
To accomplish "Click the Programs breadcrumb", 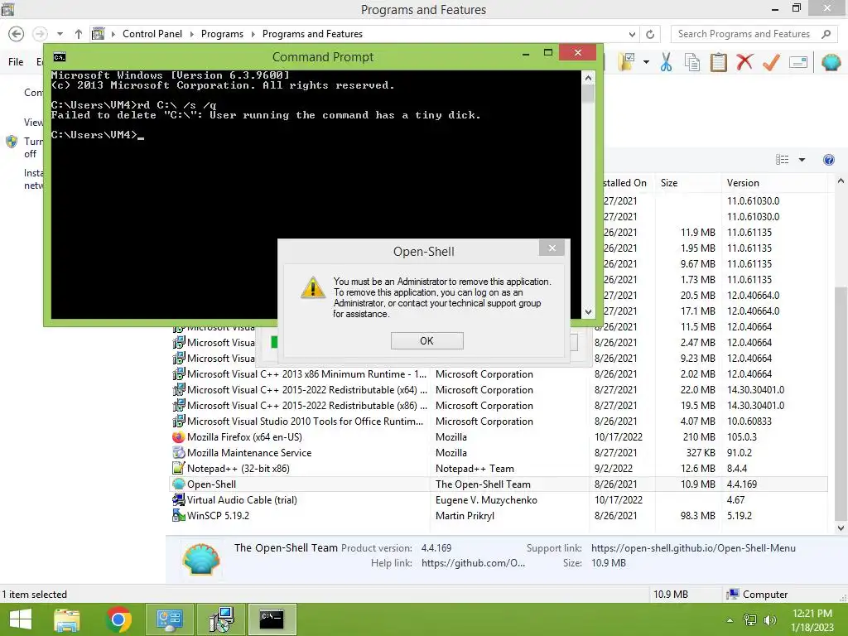I will point(222,33).
